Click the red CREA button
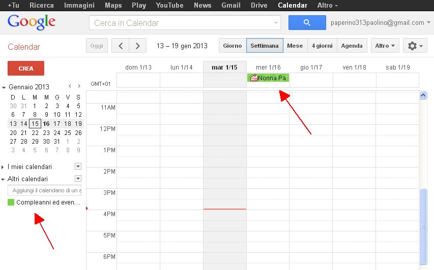 26,68
